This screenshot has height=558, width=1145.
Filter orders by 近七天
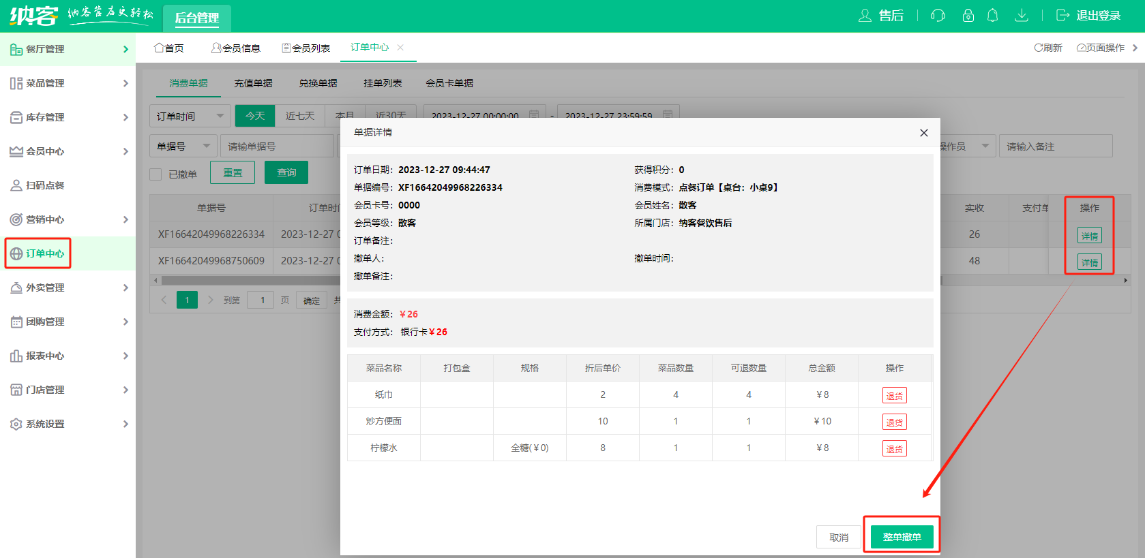(x=300, y=116)
